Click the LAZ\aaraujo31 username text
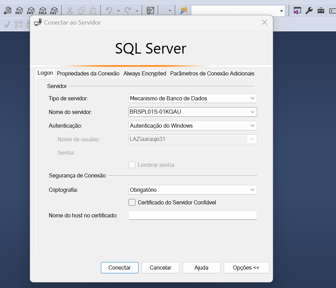This screenshot has width=336, height=288. click(147, 139)
